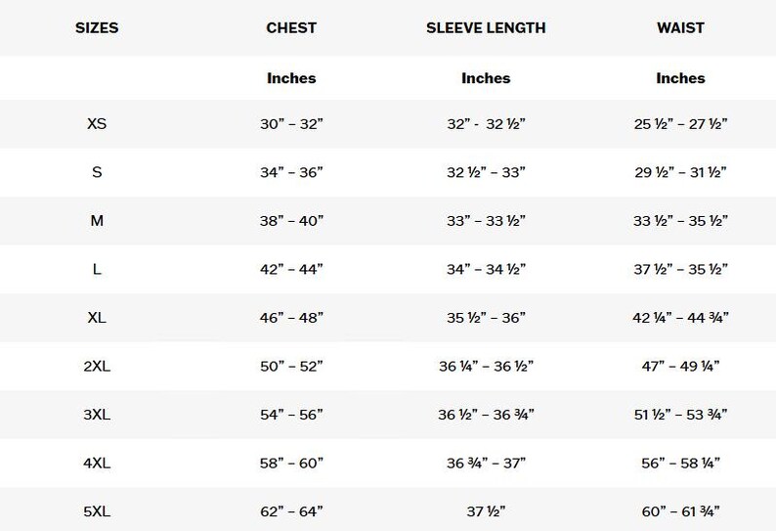Select the 2XL size row label
Image resolution: width=776 pixels, height=531 pixels.
[x=97, y=366]
